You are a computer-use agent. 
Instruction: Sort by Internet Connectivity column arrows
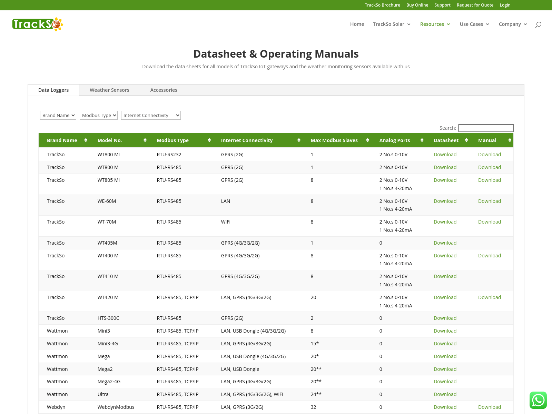[x=299, y=140]
